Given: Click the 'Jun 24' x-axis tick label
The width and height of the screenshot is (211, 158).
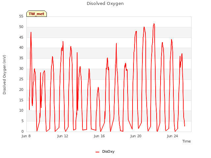Looking at the screenshot, I should pos(172,136).
